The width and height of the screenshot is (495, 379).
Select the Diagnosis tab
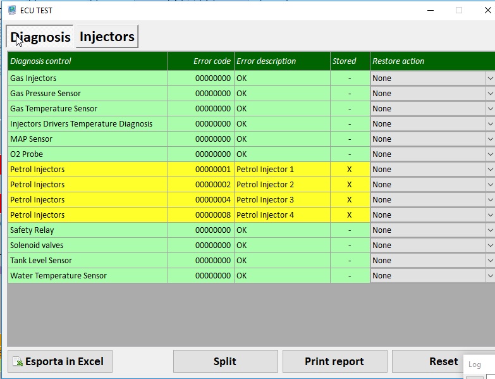coord(40,37)
